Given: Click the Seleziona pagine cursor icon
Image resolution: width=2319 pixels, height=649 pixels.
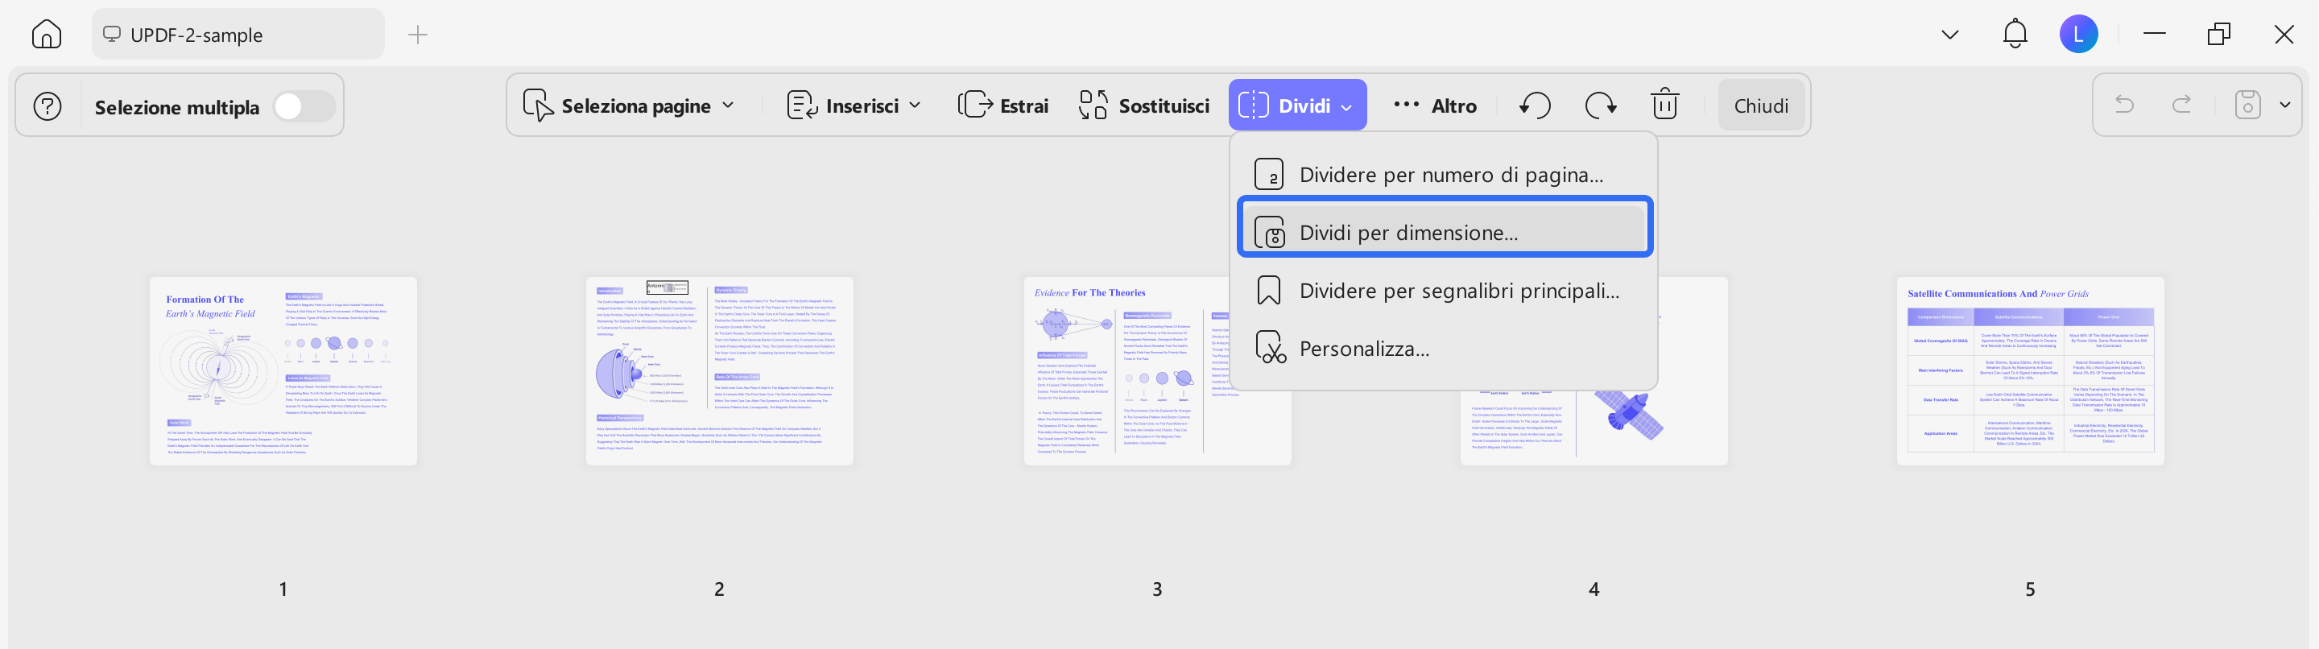Looking at the screenshot, I should tap(537, 105).
